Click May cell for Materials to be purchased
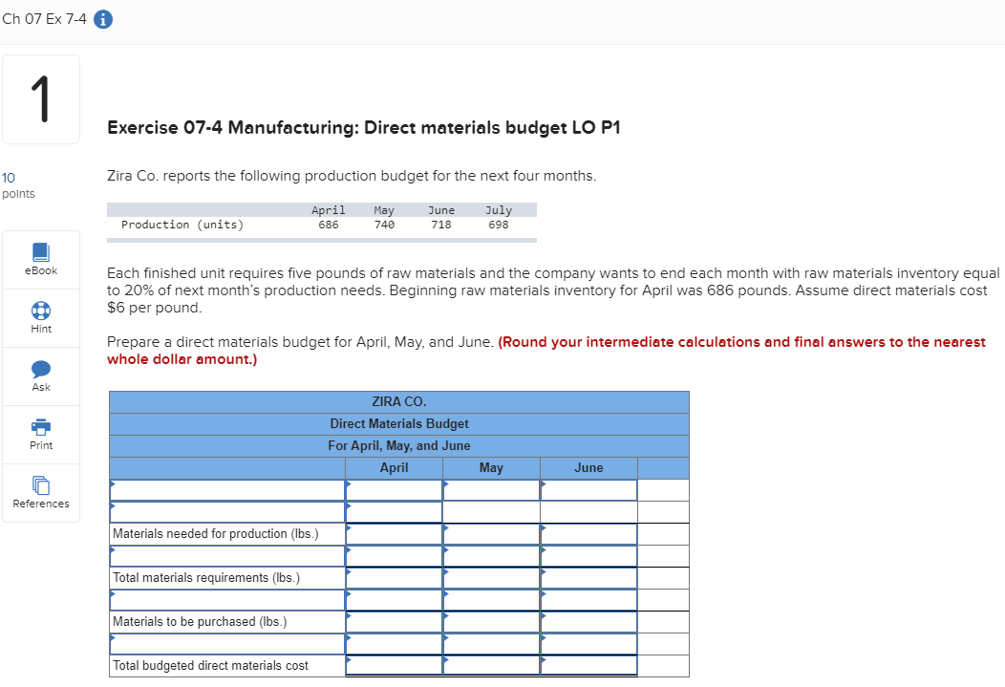Screen dimensions: 1005x687 [492, 622]
